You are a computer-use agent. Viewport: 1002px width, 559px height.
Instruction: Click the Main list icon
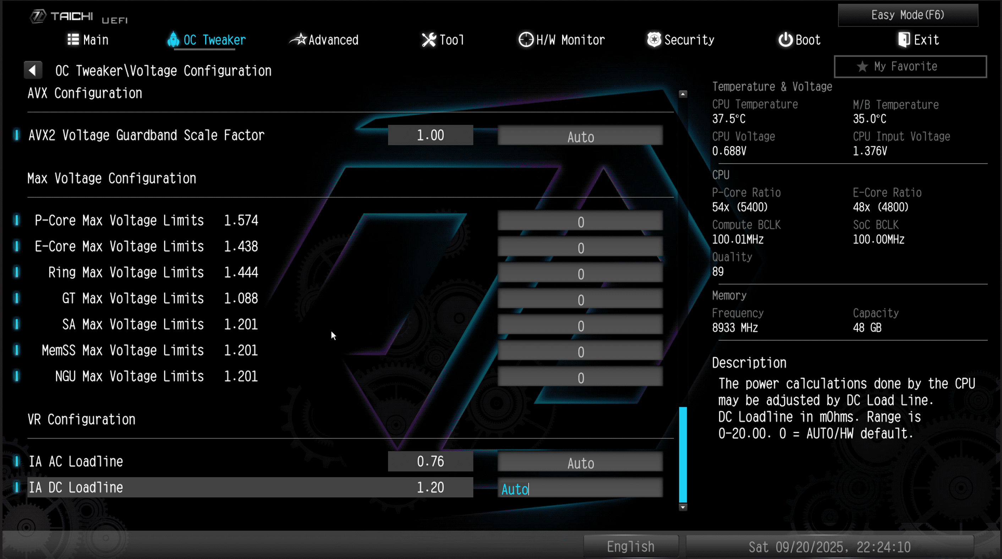coord(73,40)
